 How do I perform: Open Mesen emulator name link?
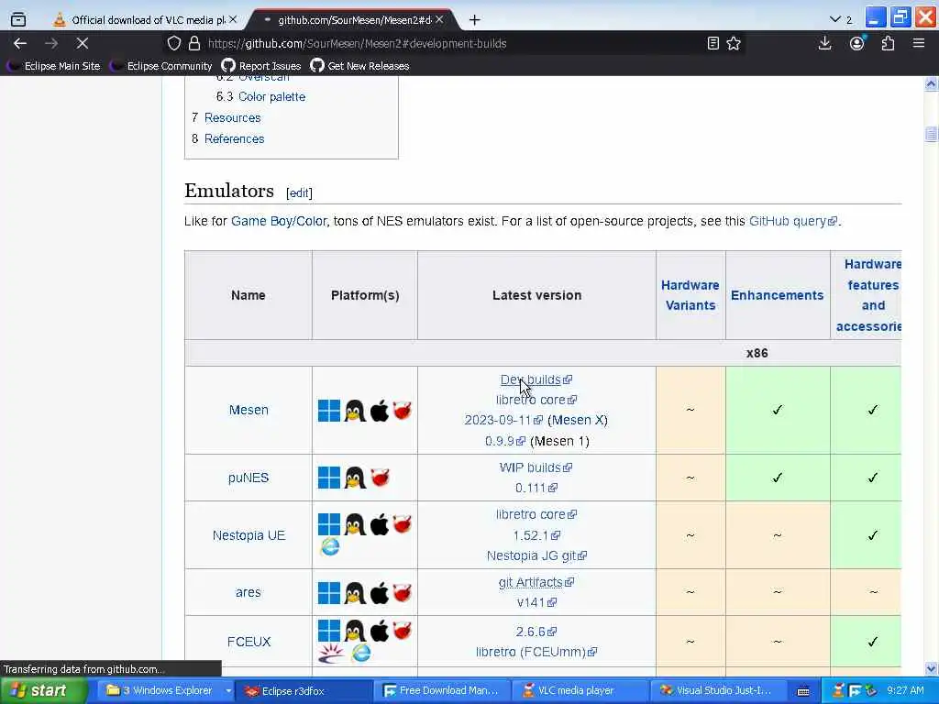(x=249, y=410)
